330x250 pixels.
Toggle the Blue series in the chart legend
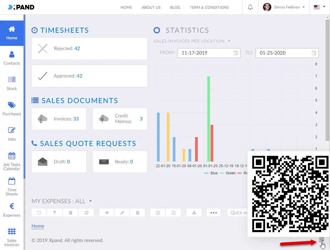pos(211,173)
